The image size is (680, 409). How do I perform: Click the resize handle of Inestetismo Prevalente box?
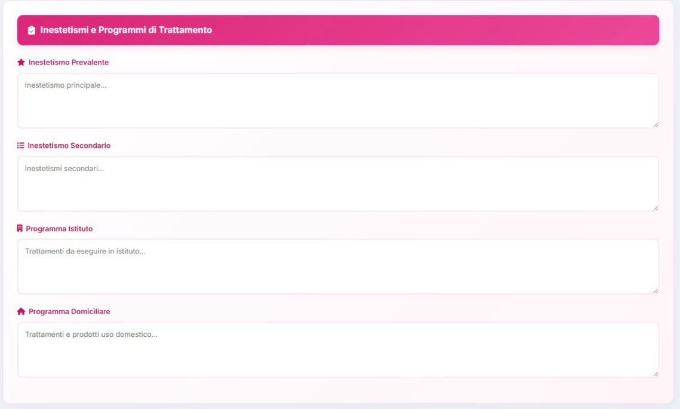click(656, 125)
